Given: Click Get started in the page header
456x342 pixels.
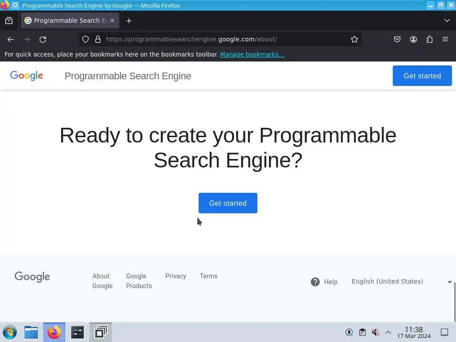Looking at the screenshot, I should coord(422,76).
